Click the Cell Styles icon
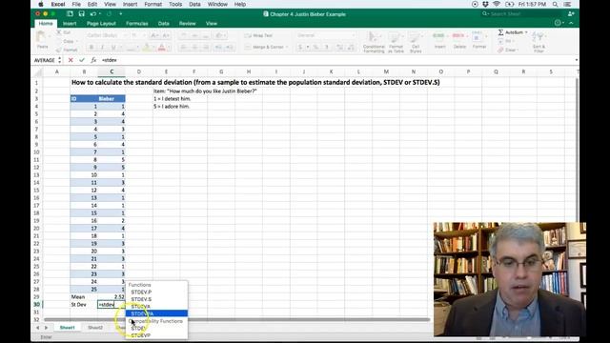Viewport: 610px width, 343px height. coord(416,37)
